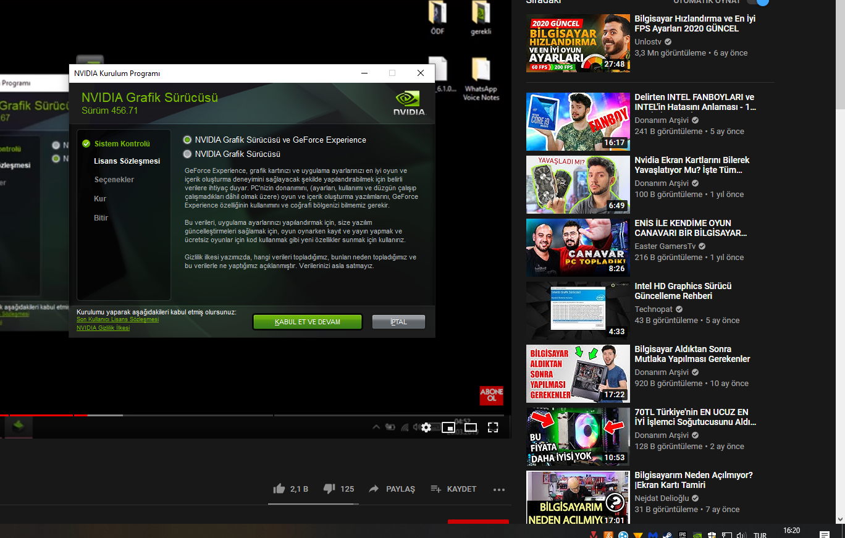Click the network icon in the taskbar
Viewport: 845px width, 538px height.
(x=727, y=534)
